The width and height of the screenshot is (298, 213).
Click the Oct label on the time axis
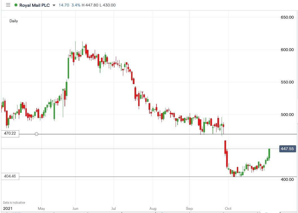[x=228, y=208]
